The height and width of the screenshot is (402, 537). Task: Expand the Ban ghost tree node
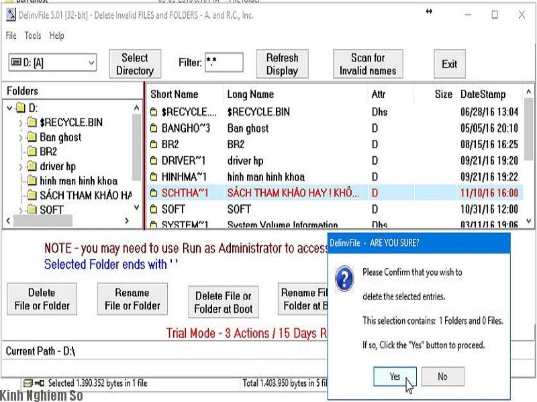(x=21, y=137)
